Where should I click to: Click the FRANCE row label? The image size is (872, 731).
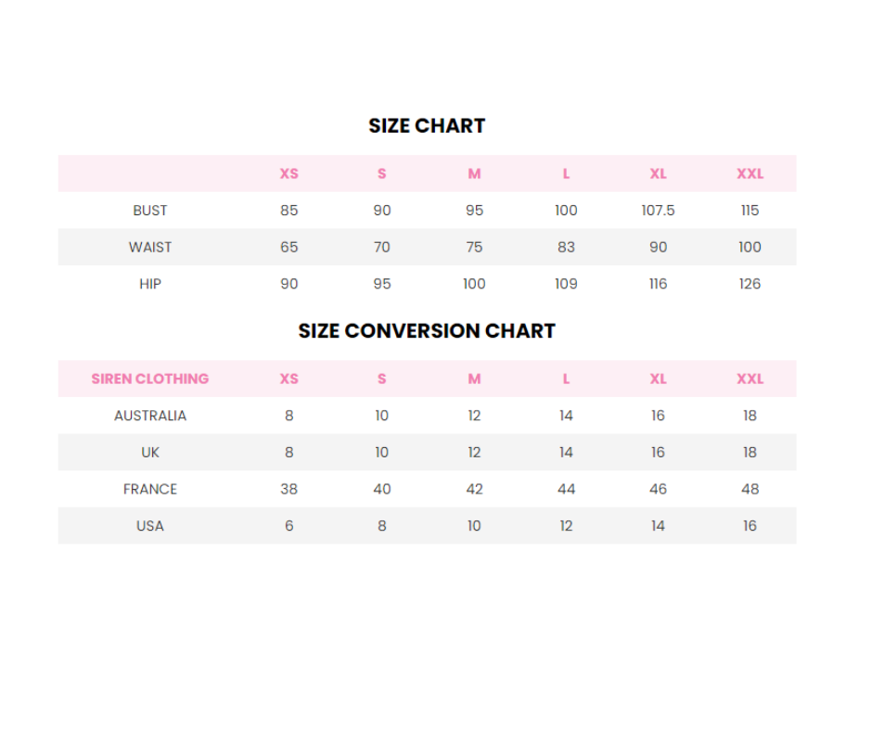tap(149, 489)
